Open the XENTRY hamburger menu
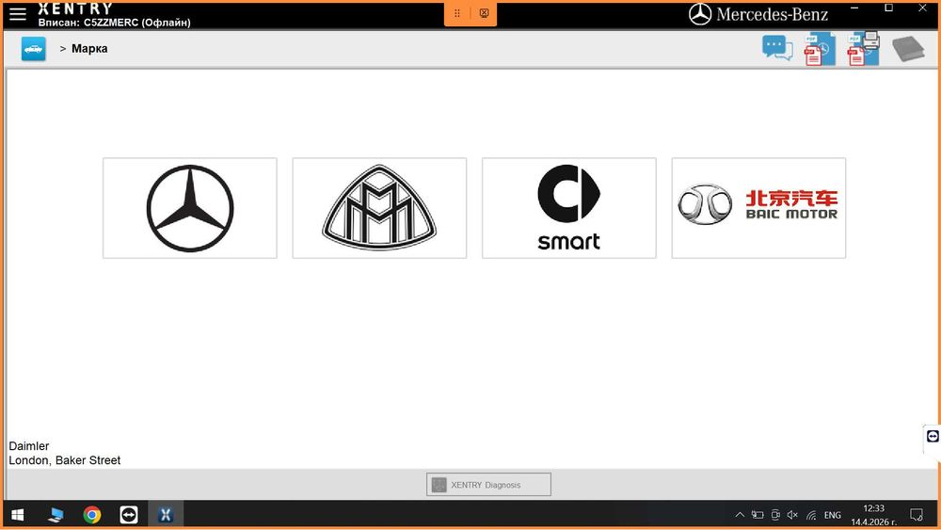The width and height of the screenshot is (941, 530). (x=17, y=14)
